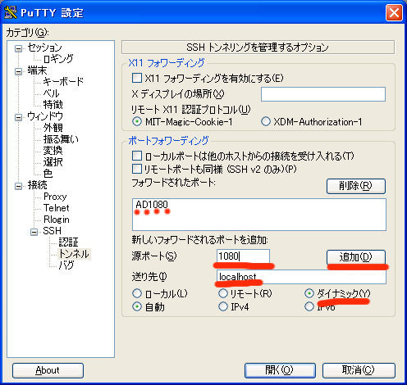
Task: Open 色 category
Action: (x=48, y=174)
